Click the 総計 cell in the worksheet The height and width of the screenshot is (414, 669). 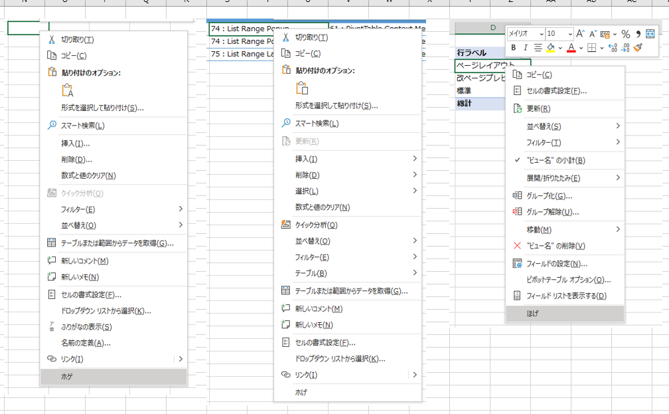point(465,105)
